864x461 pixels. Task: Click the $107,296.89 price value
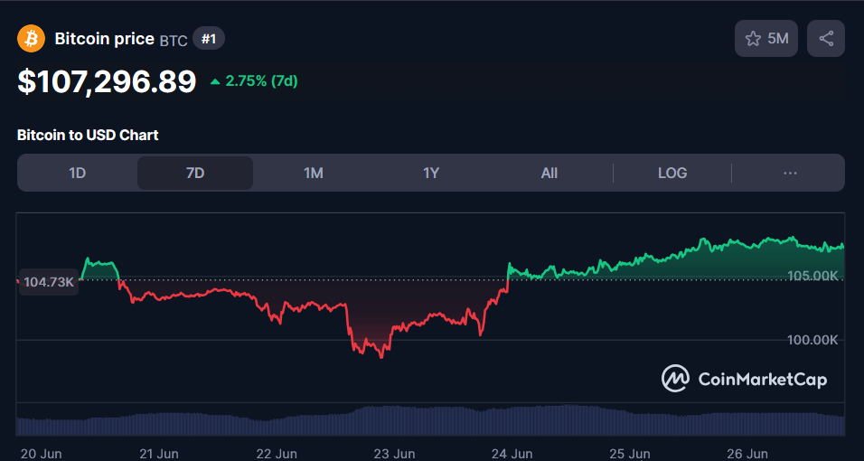pyautogui.click(x=107, y=81)
